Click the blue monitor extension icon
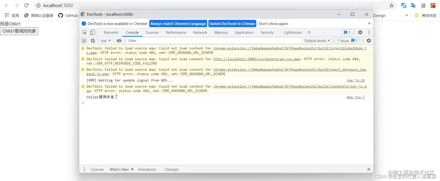The width and height of the screenshot is (440, 181). pyautogui.click(x=404, y=6)
